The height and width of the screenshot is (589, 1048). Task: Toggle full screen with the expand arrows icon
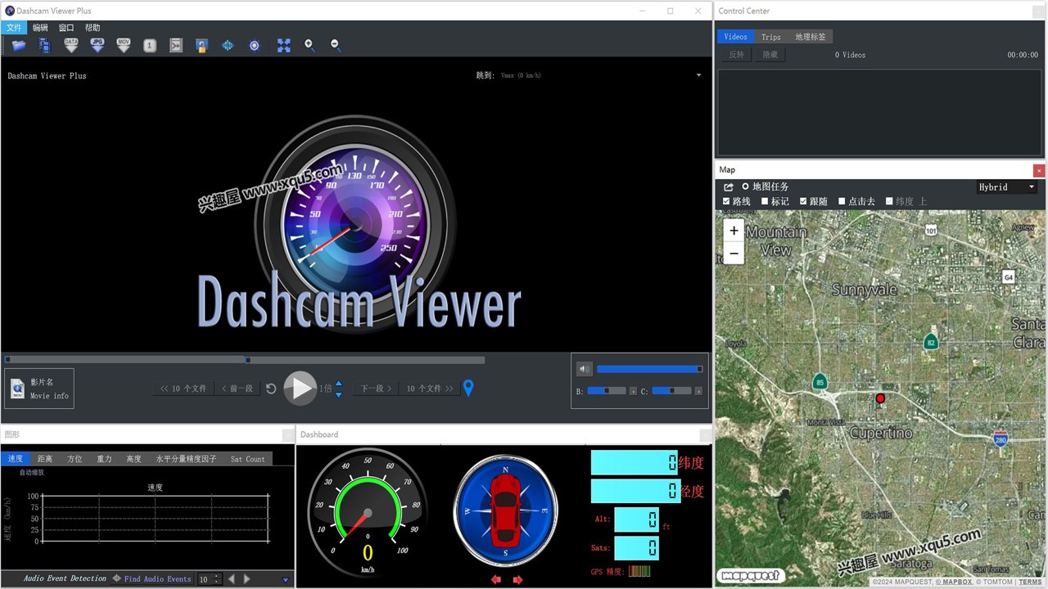point(283,46)
